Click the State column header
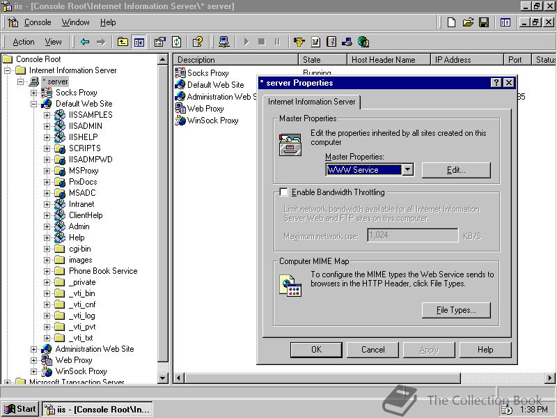Viewport: 557px width, 418px height. tap(322, 60)
